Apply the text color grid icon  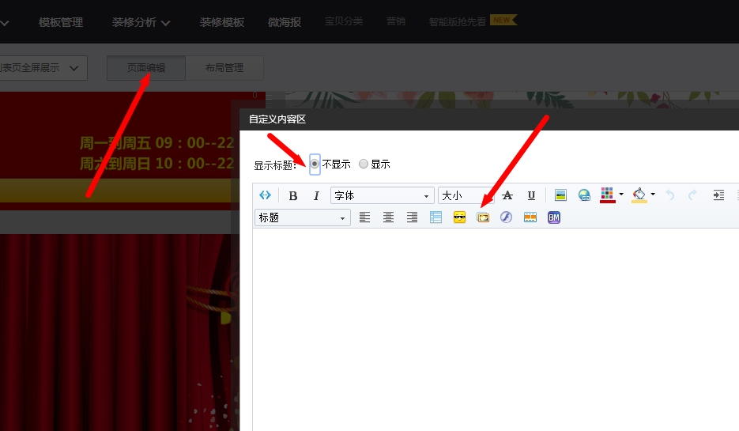pyautogui.click(x=607, y=195)
